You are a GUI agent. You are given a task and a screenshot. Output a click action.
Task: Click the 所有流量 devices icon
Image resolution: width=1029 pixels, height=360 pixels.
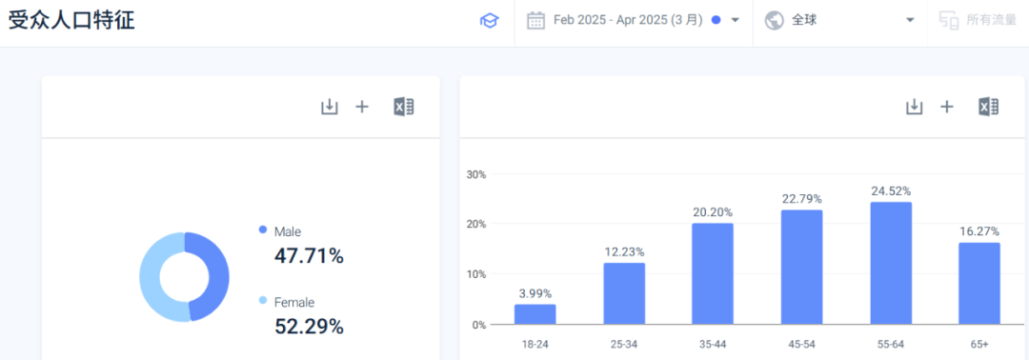pyautogui.click(x=949, y=20)
